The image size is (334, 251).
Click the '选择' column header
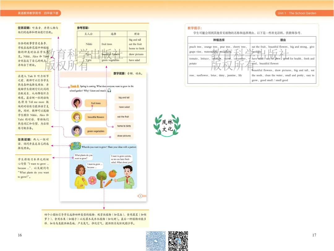(x=113, y=34)
